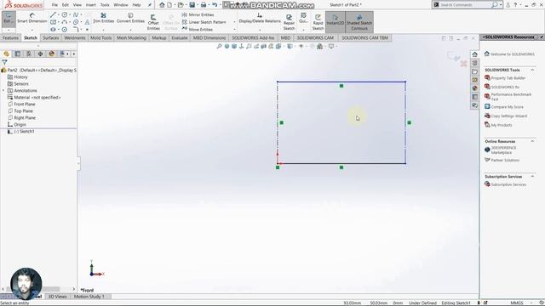The width and height of the screenshot is (545, 306).
Task: Click the Undo arrow icon
Action: 215,5
